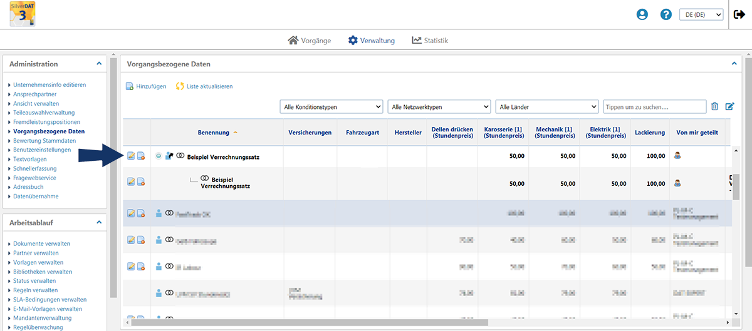Open the Alle Konditionstypen dropdown

(x=332, y=107)
